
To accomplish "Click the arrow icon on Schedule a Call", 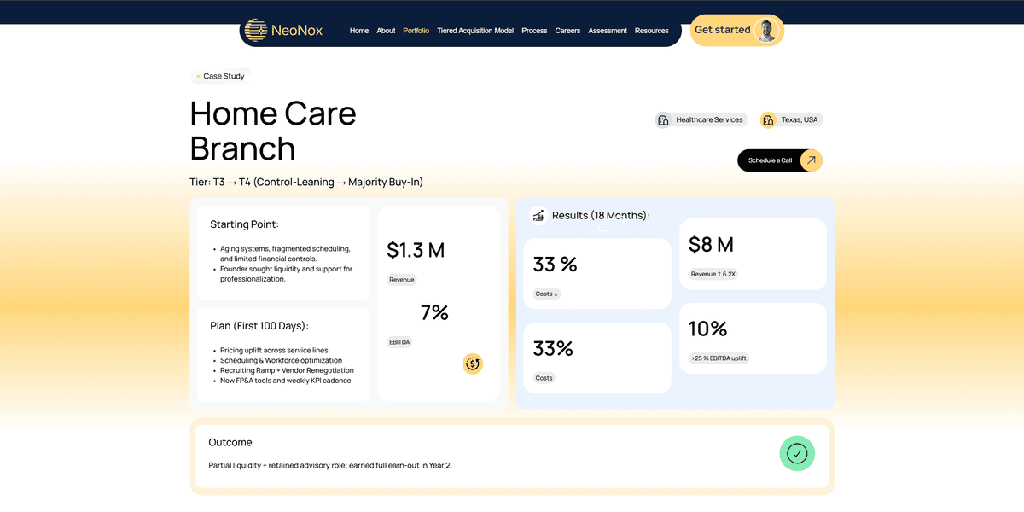I will (x=811, y=160).
